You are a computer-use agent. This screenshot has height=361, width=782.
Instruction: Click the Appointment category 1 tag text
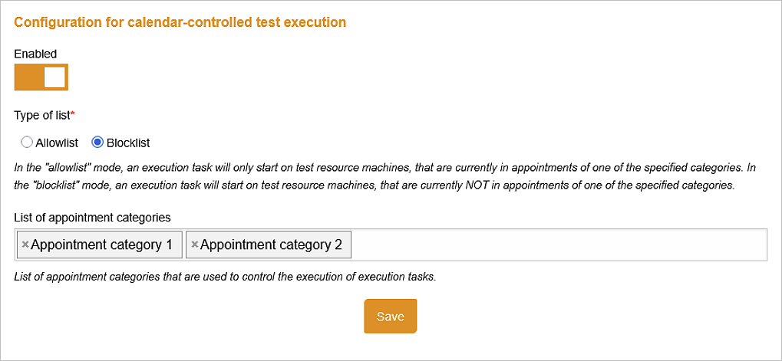coord(102,244)
